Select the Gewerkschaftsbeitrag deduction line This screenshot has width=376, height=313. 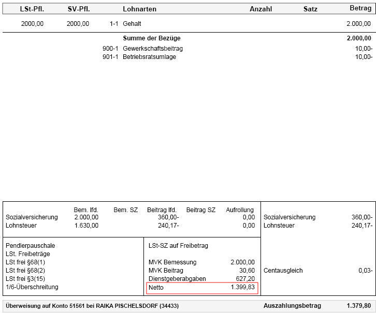[x=153, y=49]
